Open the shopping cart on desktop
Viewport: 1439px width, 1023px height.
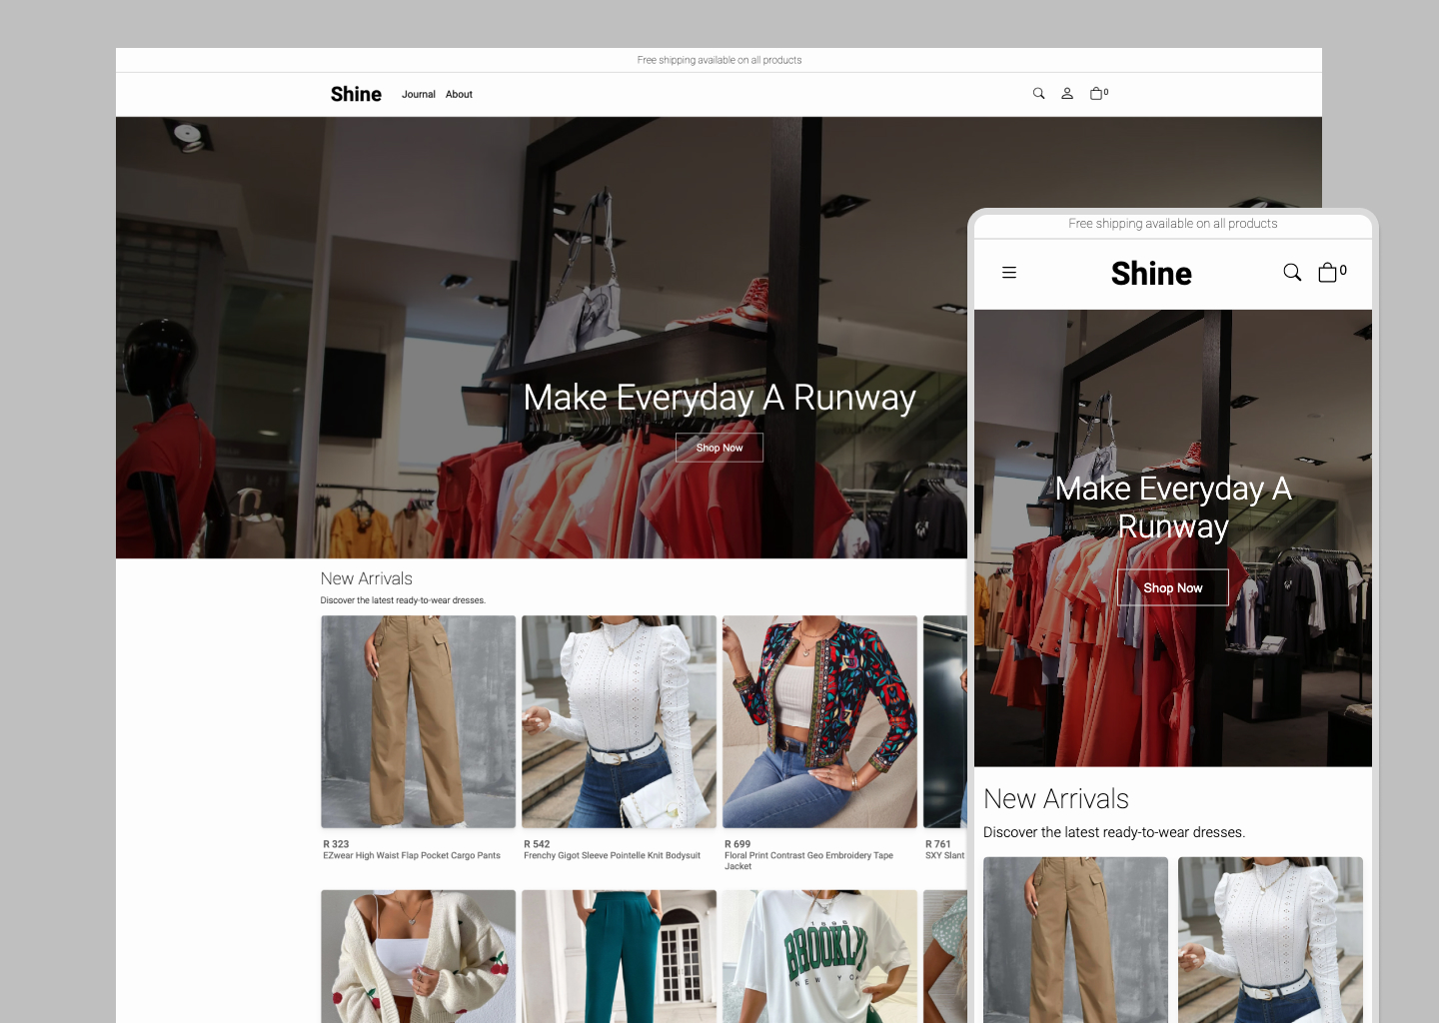1097,93
